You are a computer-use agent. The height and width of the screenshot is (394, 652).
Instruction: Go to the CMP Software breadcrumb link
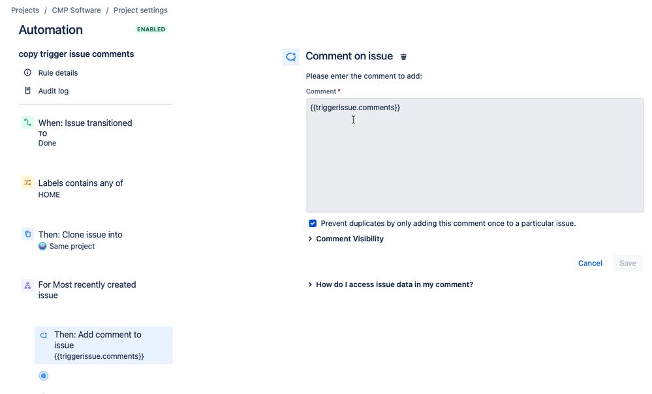(76, 10)
